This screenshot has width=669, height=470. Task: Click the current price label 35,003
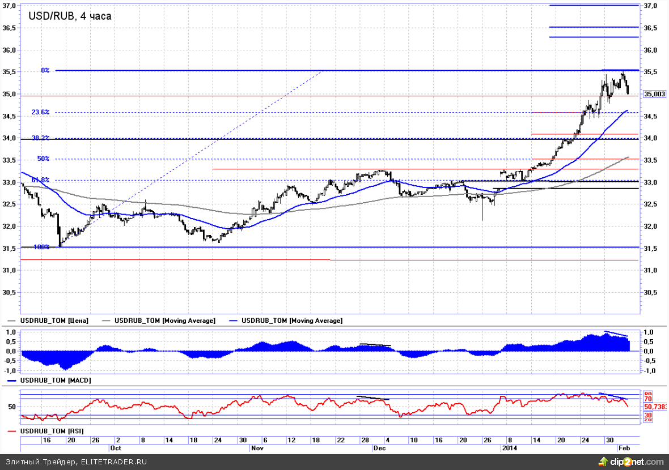pos(654,95)
